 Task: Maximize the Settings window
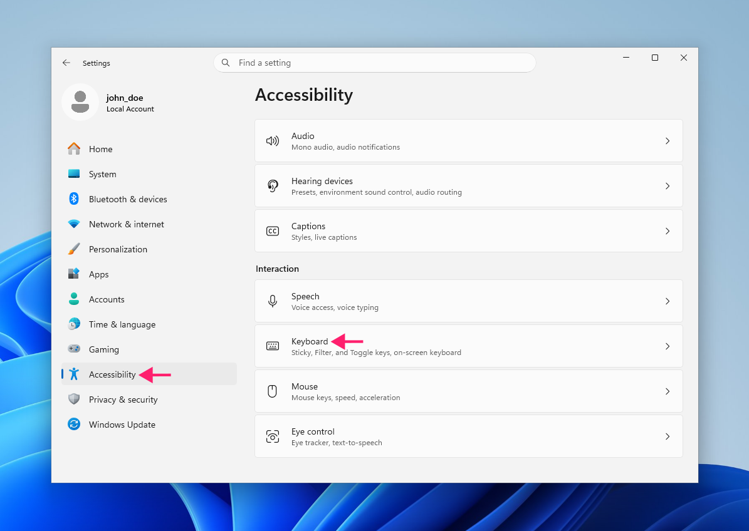pyautogui.click(x=655, y=57)
